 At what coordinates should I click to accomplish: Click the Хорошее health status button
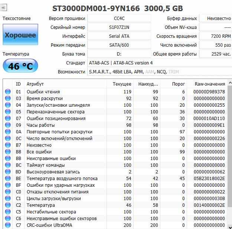click(x=20, y=34)
